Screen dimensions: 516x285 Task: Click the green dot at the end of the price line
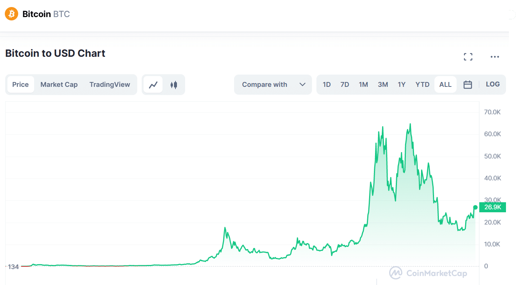pyautogui.click(x=475, y=207)
